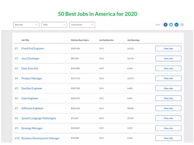View Jobs for Data Engineer
Viewport: 194px width, 145px height.
(x=168, y=98)
